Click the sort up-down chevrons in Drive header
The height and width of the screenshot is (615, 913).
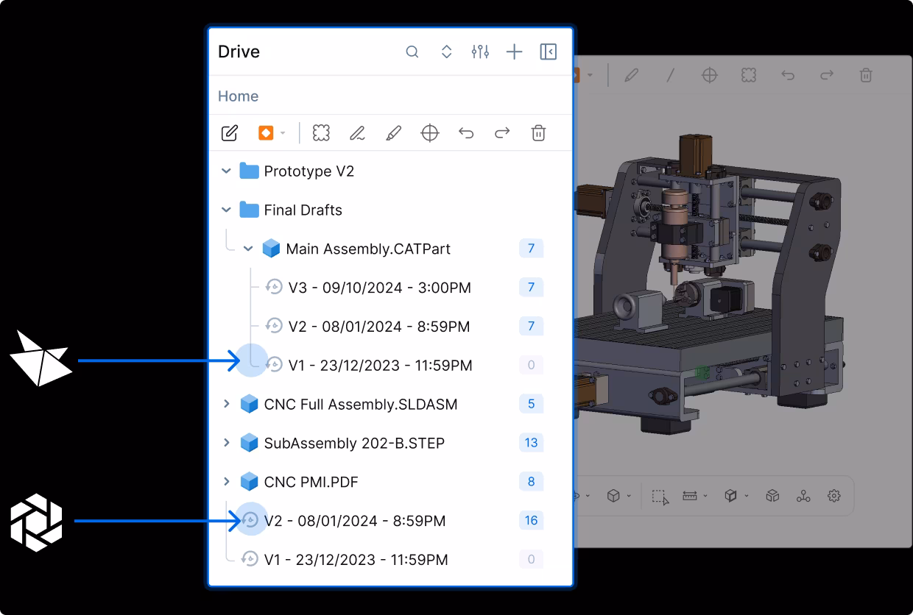446,51
